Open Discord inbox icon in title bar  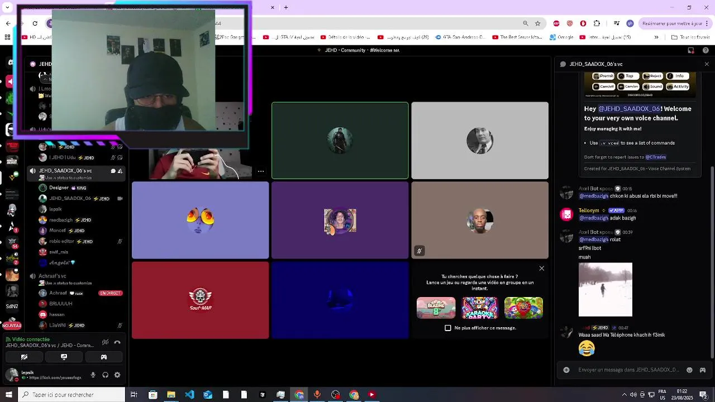coord(691,50)
